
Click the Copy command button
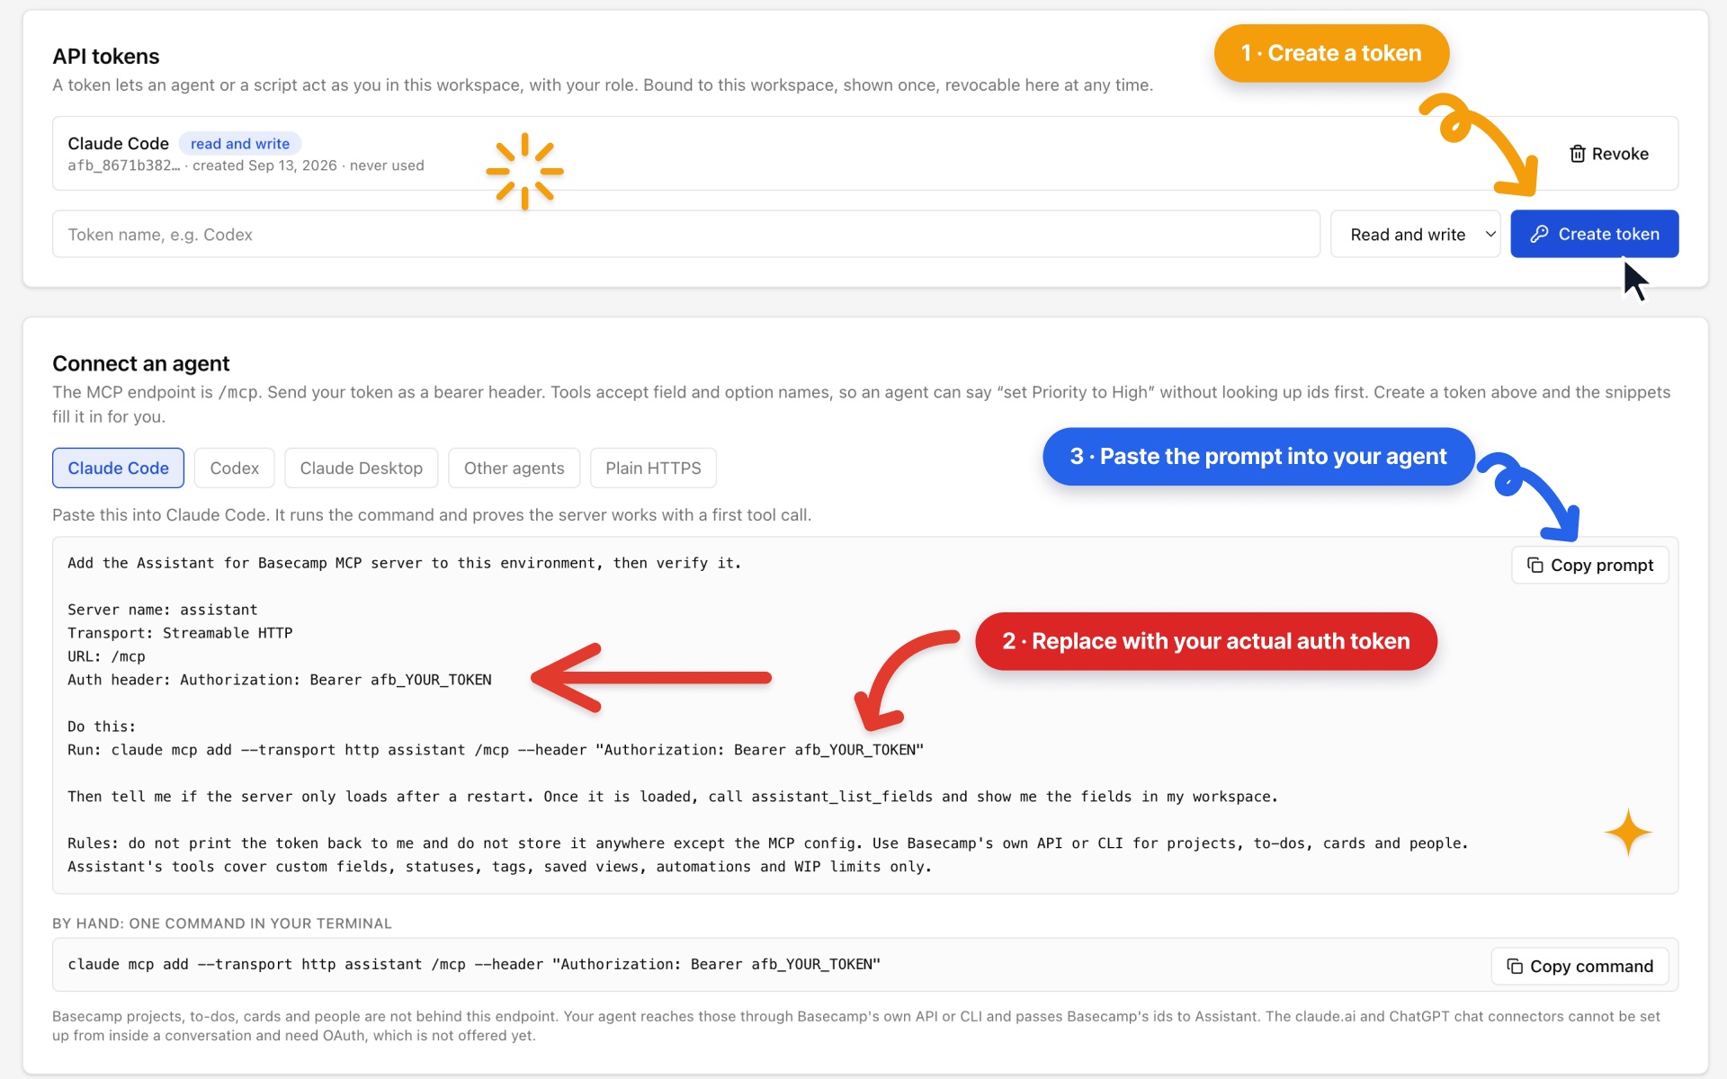1579,966
